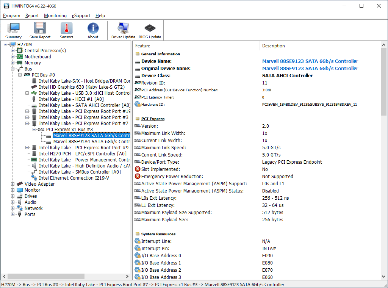Click the Video Adapter card icon
388x288 pixels.
tap(20, 184)
